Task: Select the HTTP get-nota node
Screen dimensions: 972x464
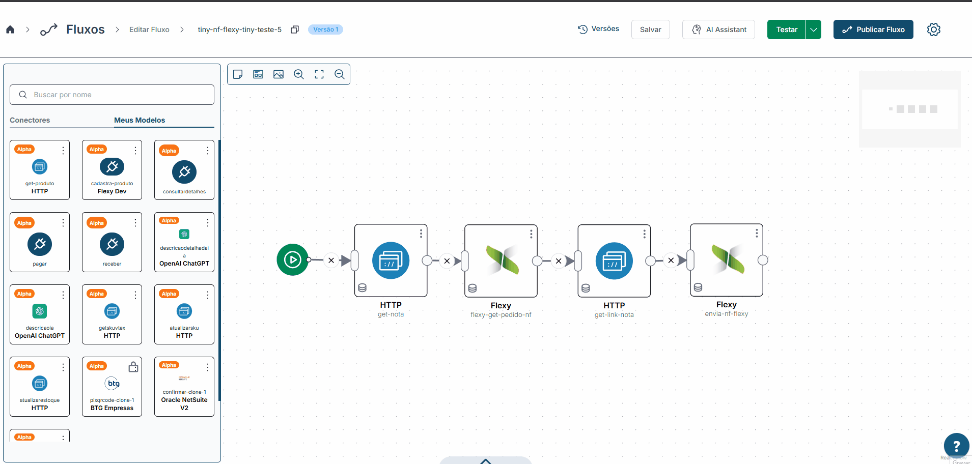Action: coord(391,260)
